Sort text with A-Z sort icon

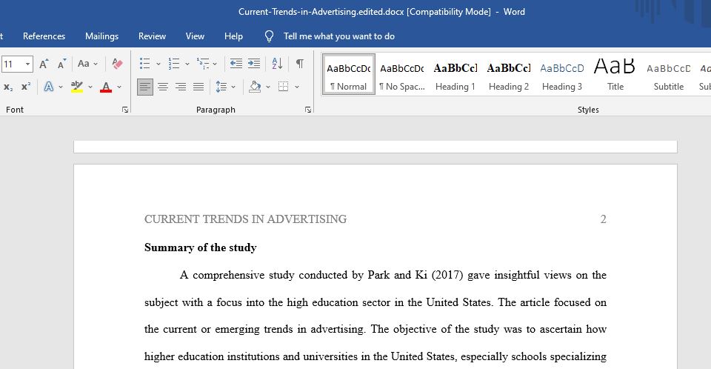coord(277,64)
